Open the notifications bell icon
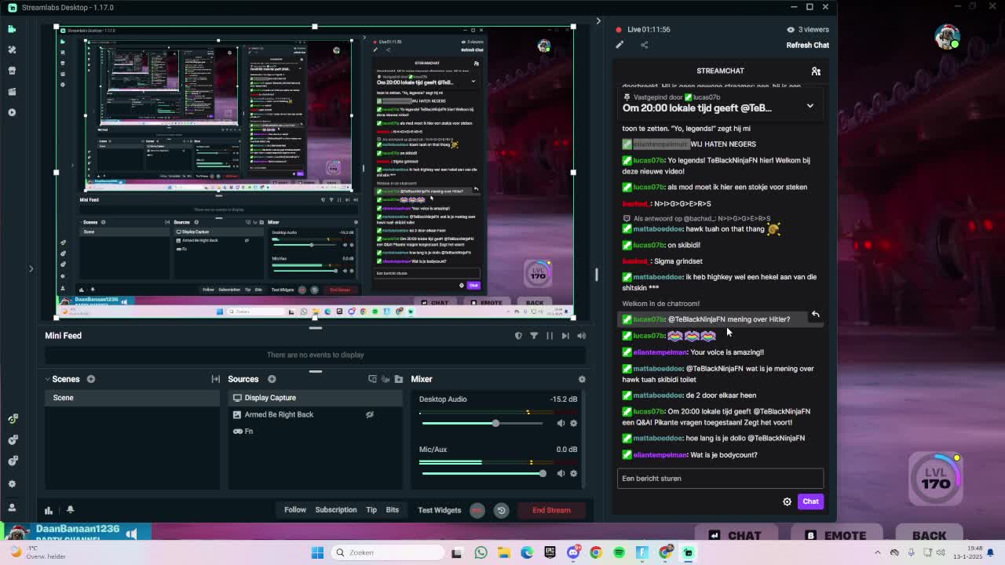 (x=70, y=510)
